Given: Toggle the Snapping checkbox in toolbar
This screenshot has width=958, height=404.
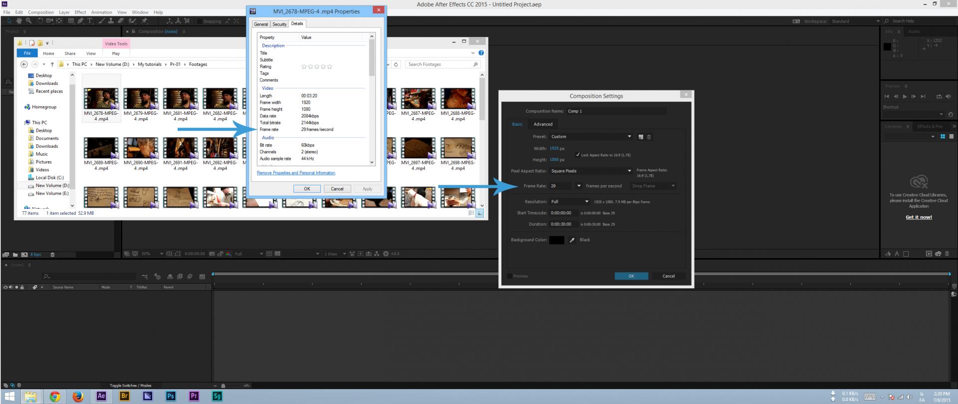Looking at the screenshot, I should point(200,21).
